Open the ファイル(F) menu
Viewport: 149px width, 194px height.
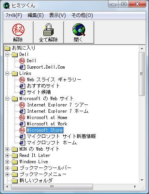[14, 15]
